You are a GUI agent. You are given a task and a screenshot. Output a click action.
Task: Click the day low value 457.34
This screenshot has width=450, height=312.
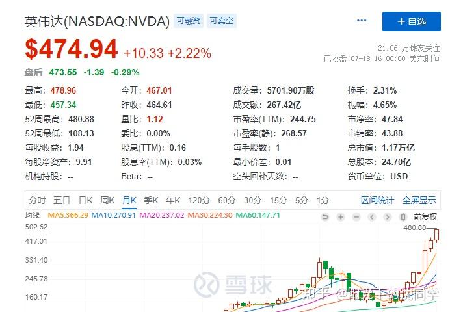click(63, 105)
